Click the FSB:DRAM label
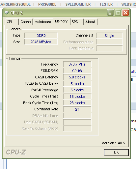136x169 pixels. (49, 70)
